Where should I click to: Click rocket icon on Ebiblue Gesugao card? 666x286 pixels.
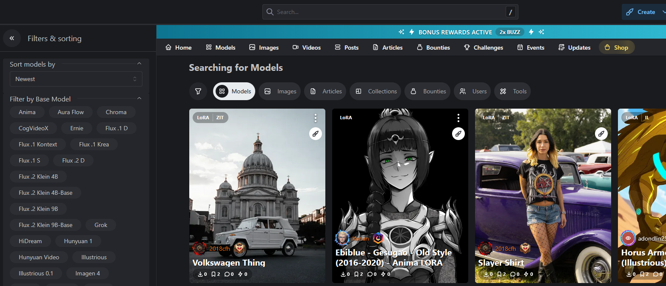(x=458, y=134)
